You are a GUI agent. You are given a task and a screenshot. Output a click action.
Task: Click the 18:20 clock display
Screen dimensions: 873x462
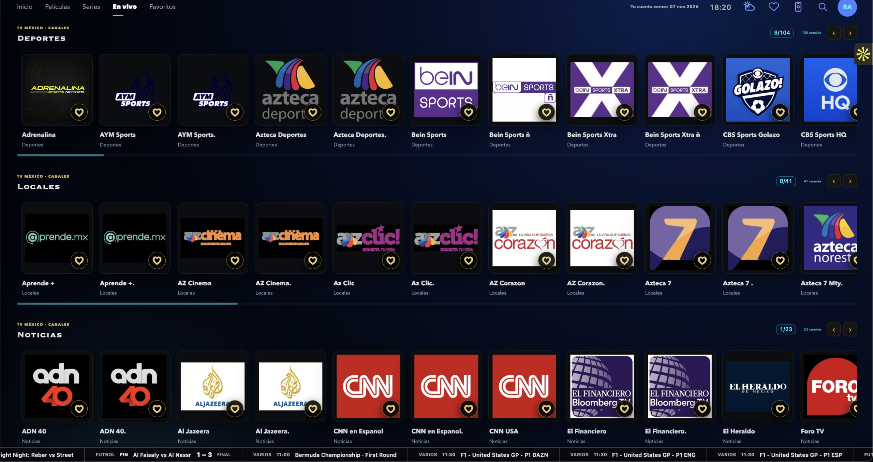[720, 7]
